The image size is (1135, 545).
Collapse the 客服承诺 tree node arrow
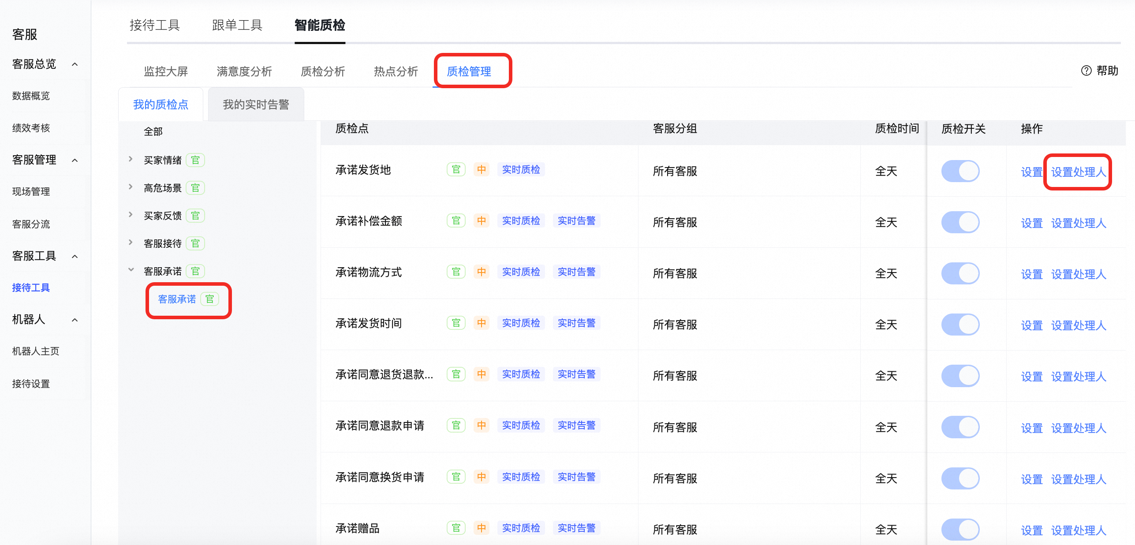point(131,270)
